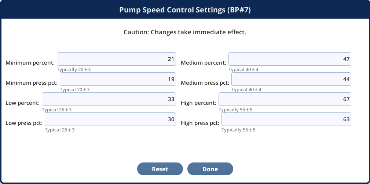Click the hint text below Low press pct
Screen dimensions: 370x184
point(62,130)
